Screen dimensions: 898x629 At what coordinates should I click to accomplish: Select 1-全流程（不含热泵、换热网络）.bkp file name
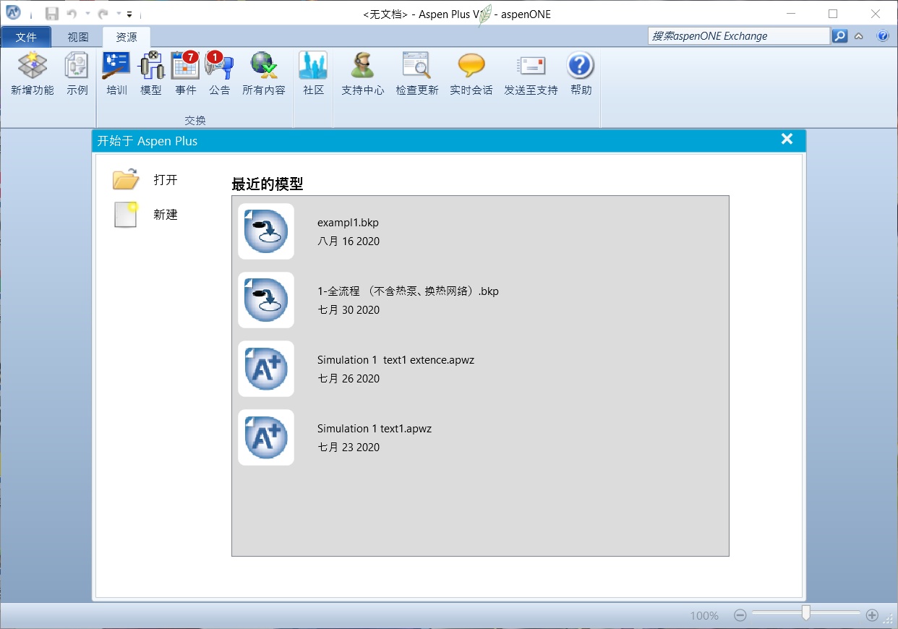408,291
